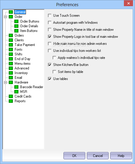Close the Preferences dialog window
The image size is (135, 164).
coord(129,3)
